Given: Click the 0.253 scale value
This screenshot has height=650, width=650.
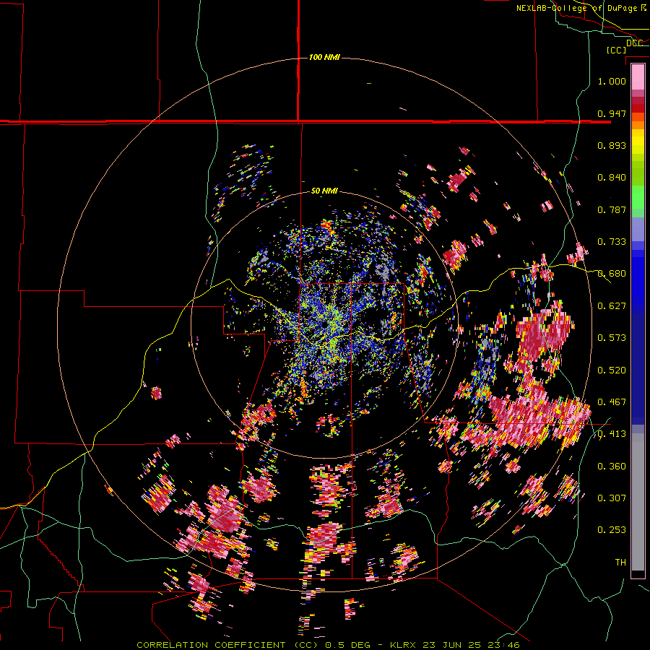Looking at the screenshot, I should coord(612,530).
